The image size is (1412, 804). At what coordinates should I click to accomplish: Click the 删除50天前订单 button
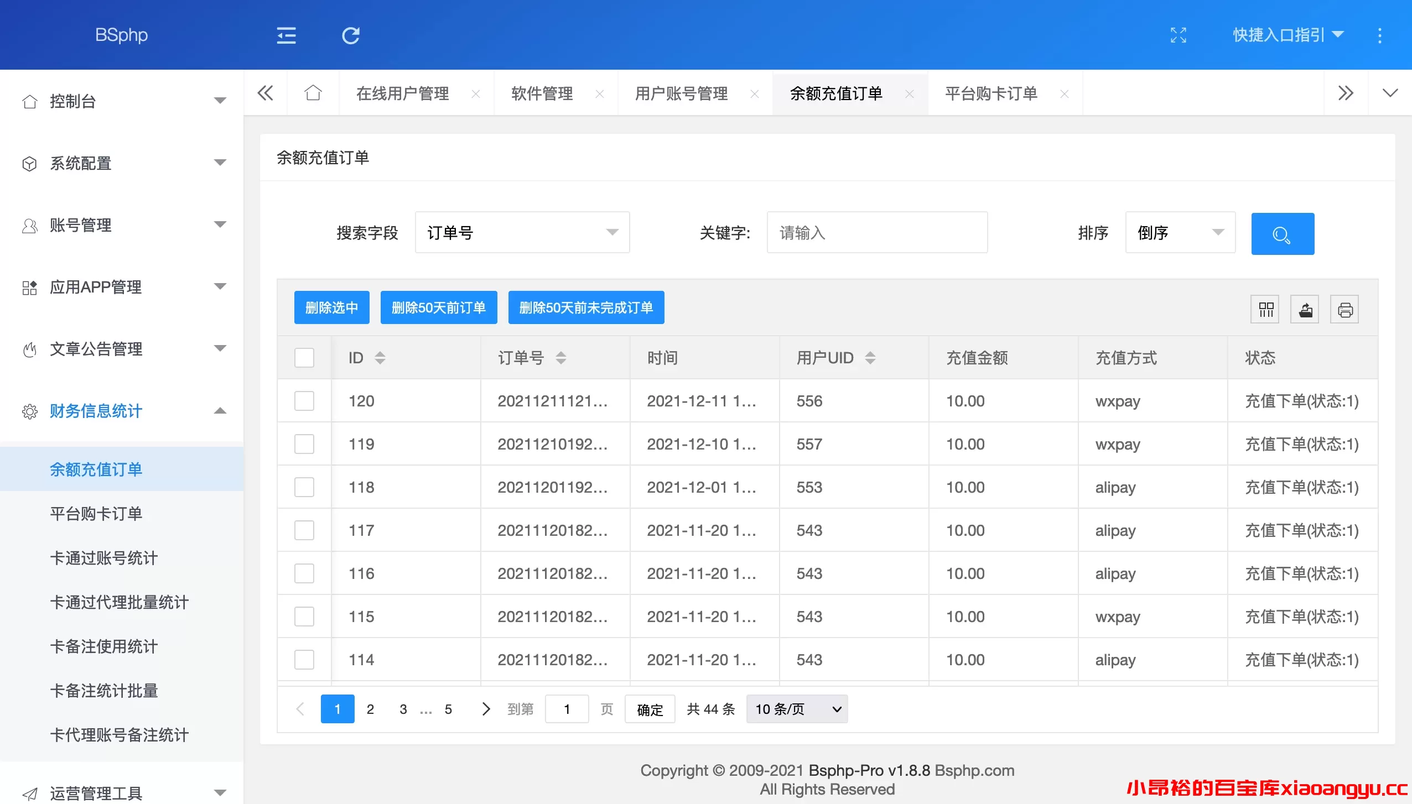[439, 307]
